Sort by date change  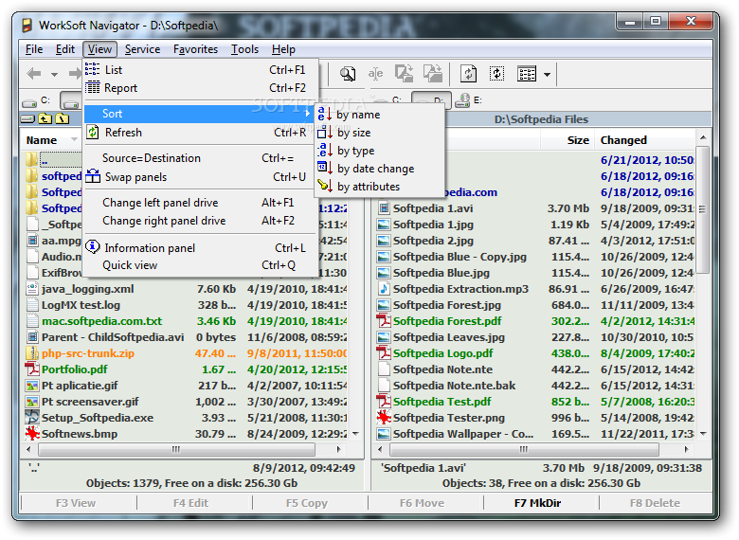coord(380,169)
